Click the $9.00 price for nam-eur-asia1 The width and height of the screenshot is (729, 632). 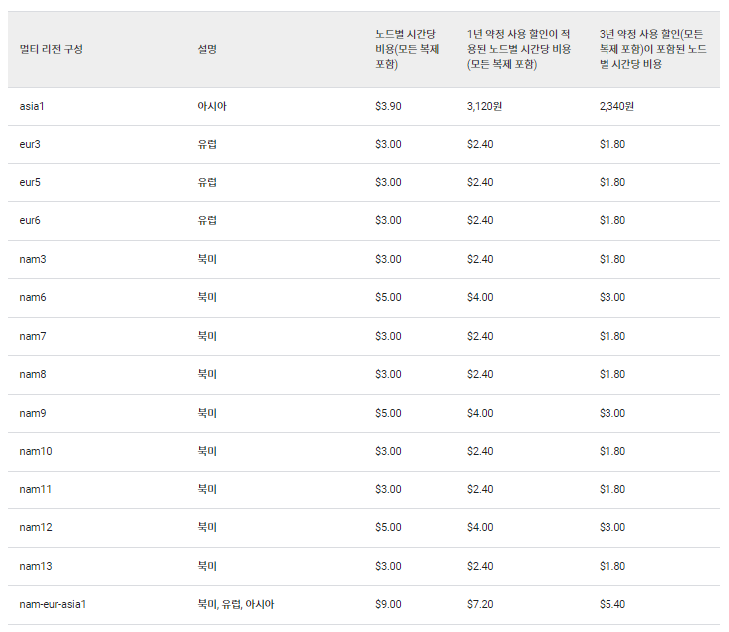tap(388, 604)
